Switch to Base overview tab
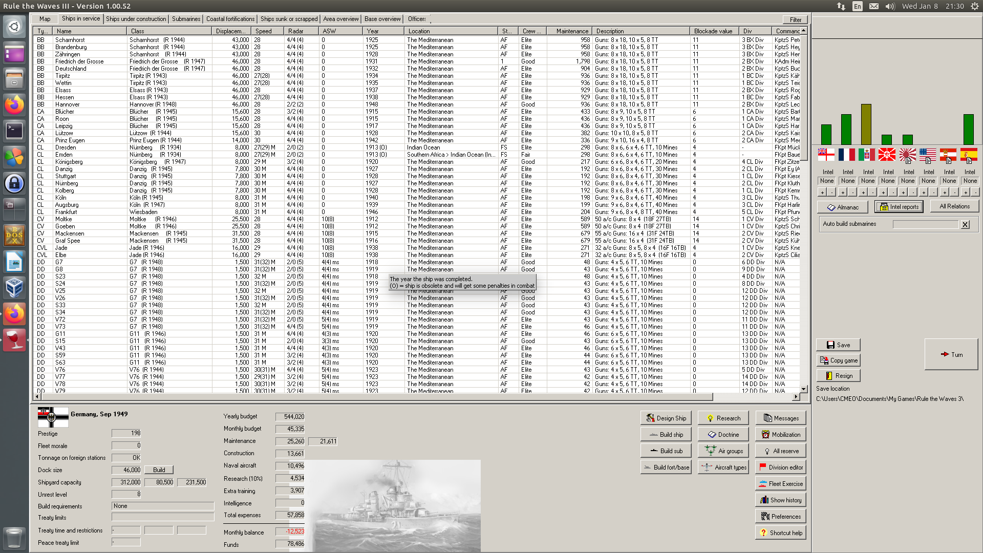The image size is (983, 553). click(x=382, y=19)
